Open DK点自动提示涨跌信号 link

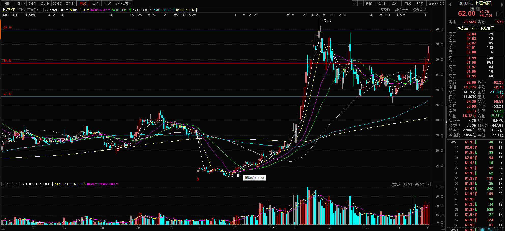pos(476,28)
